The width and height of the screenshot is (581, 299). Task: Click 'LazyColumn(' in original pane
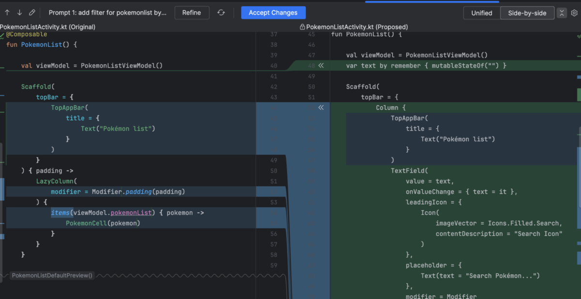(57, 181)
